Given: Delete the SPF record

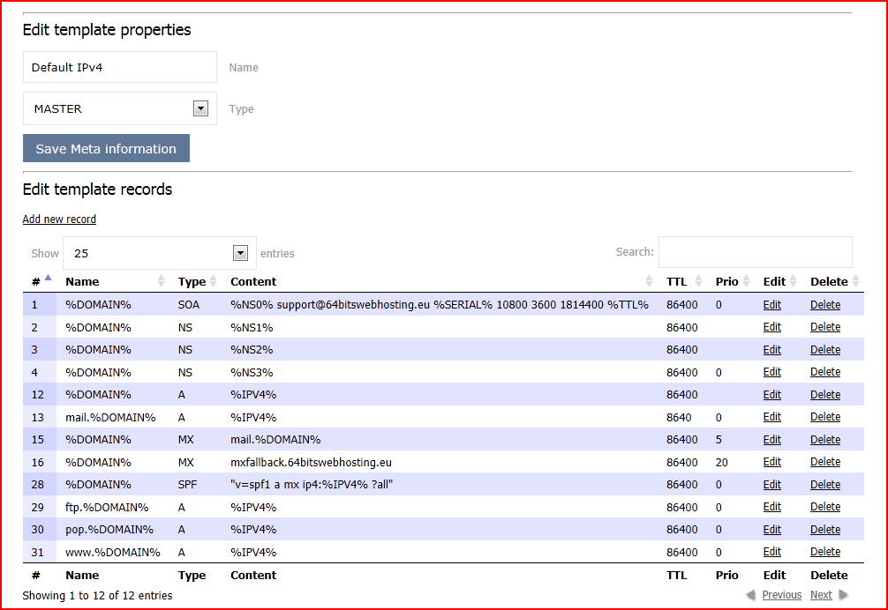Looking at the screenshot, I should point(824,484).
